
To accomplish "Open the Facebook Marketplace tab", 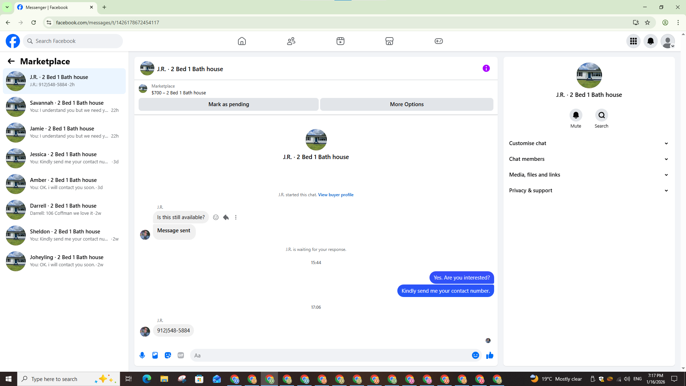I will click(x=389, y=41).
